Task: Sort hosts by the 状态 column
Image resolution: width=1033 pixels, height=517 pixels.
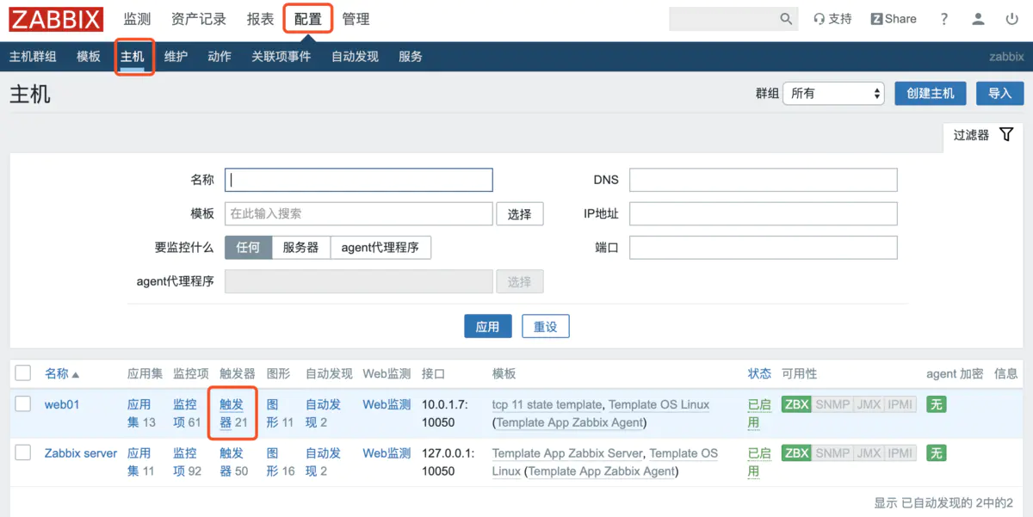Action: tap(759, 374)
